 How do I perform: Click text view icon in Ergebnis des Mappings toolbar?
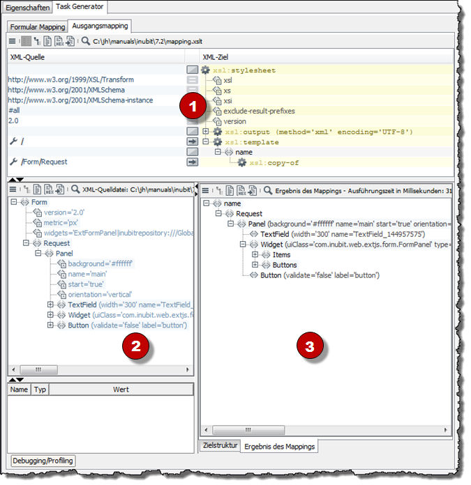(230, 190)
